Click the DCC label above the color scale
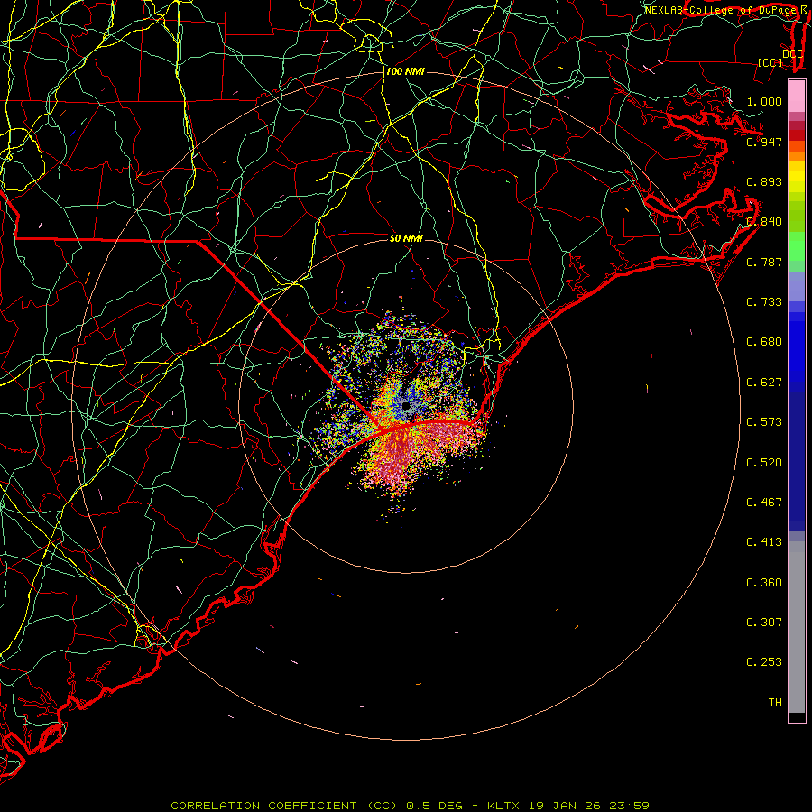The height and width of the screenshot is (812, 812). pyautogui.click(x=792, y=54)
